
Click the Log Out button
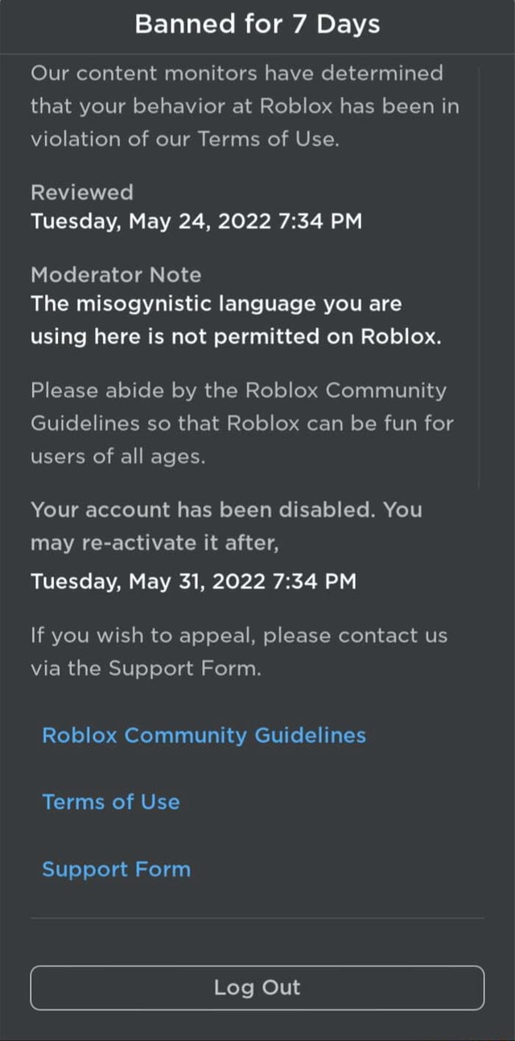tap(257, 988)
